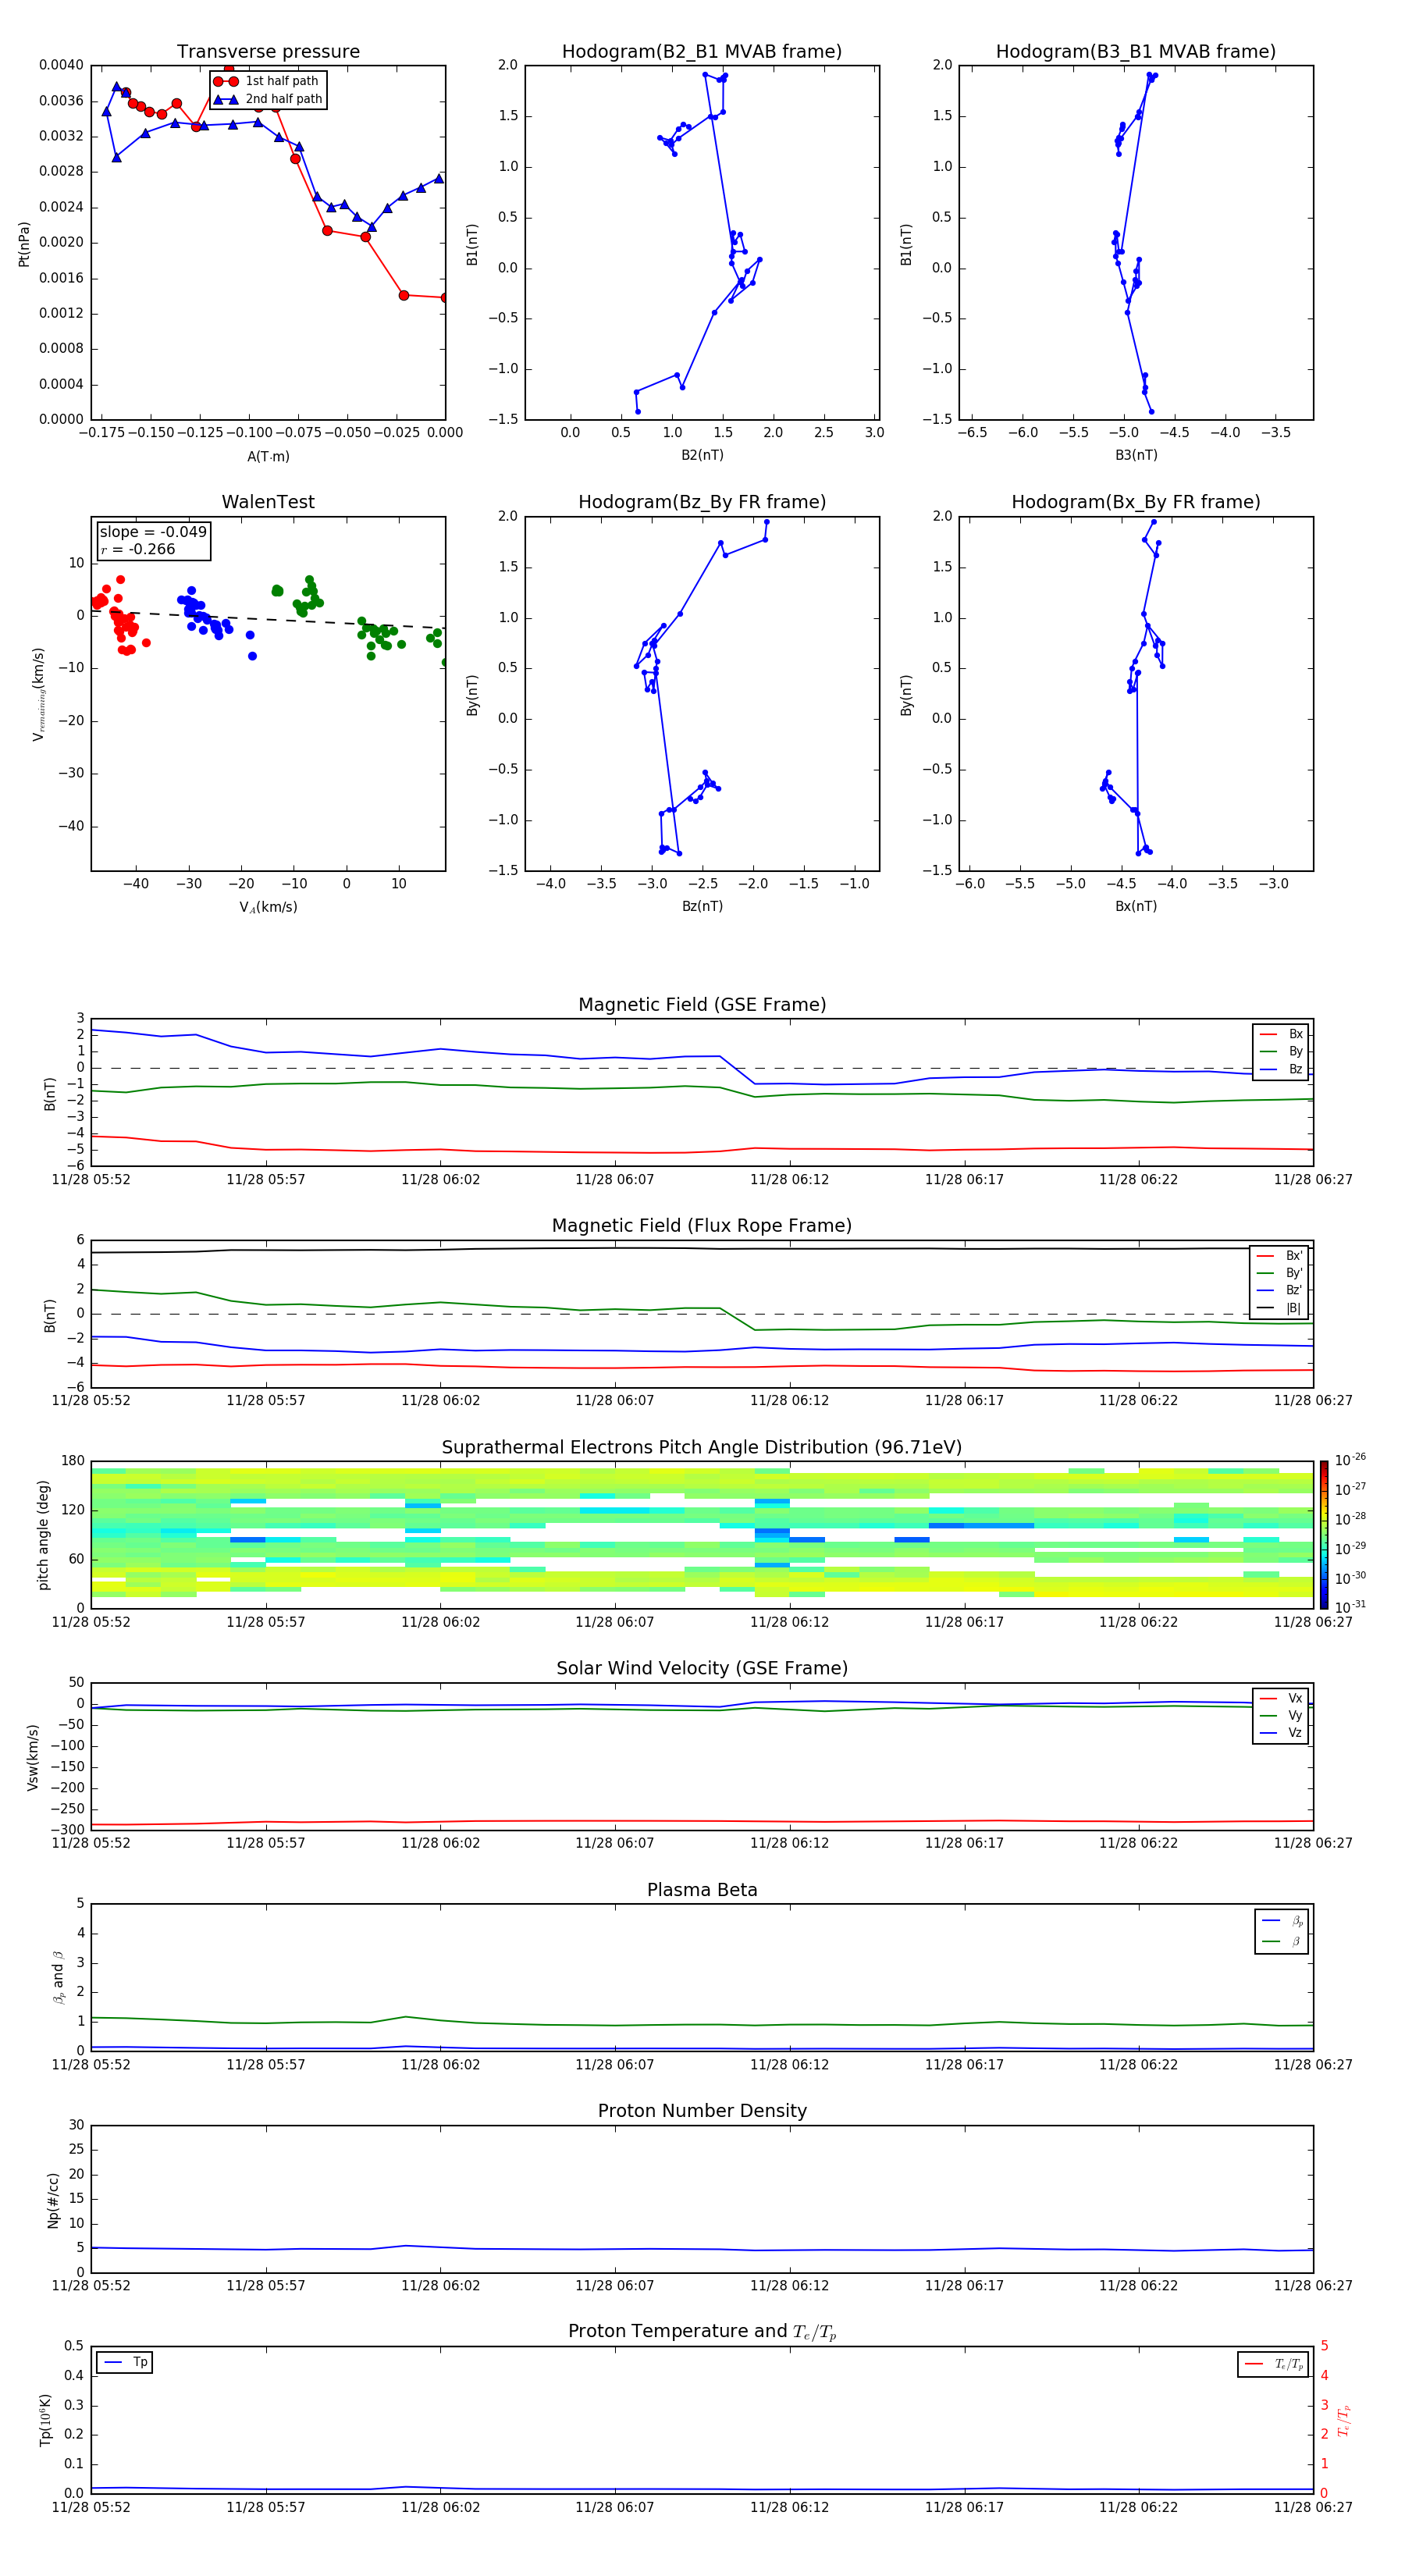This screenshot has height=2576, width=1405.
Task: Click the "Hodogram(B3_B1 MVAB frame)" title
Action: pyautogui.click(x=1136, y=52)
